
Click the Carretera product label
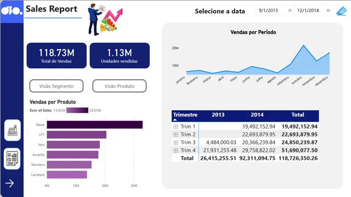[38, 175]
